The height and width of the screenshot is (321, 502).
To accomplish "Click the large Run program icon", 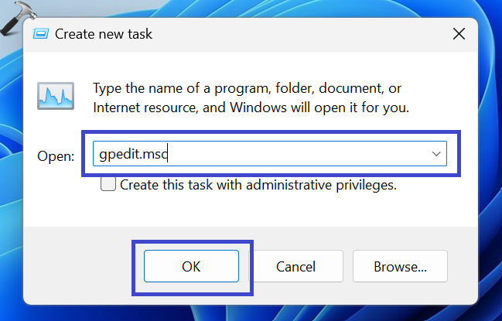I will coord(55,97).
